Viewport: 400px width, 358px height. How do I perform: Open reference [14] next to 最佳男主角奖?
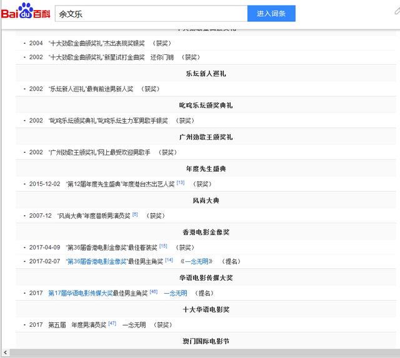169,260
